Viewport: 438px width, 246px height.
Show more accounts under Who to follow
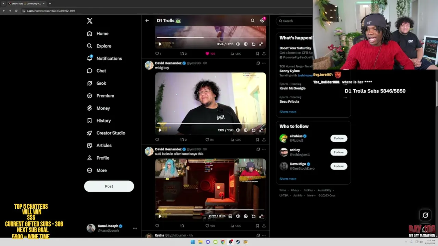(288, 179)
